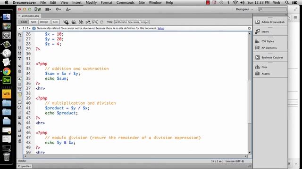Click the Collapse Full Tag icon
Screen dimensions: 302x169
tap(20, 48)
